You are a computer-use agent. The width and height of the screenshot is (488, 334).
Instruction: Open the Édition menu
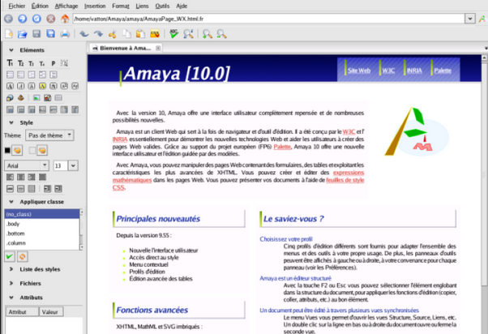pos(40,6)
